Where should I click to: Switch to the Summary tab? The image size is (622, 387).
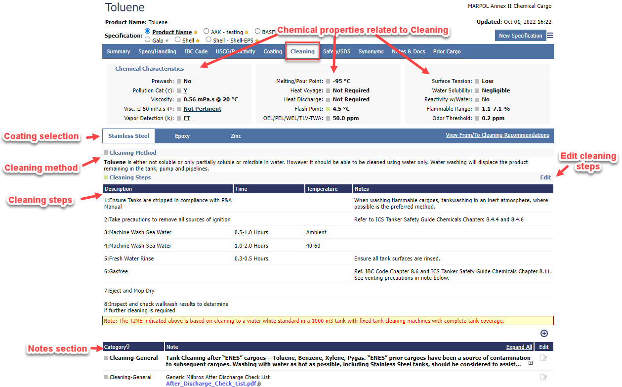point(119,51)
